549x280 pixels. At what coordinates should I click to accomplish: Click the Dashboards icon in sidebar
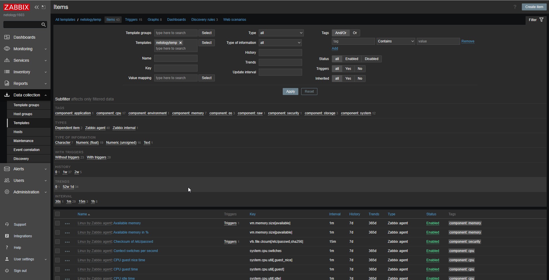[7, 37]
